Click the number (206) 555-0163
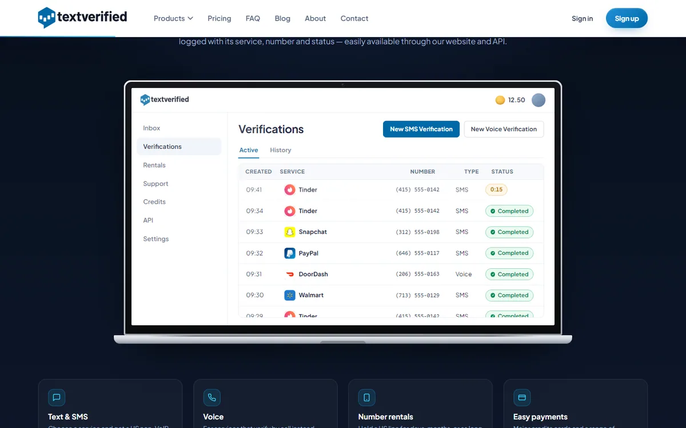686x428 pixels. 417,274
